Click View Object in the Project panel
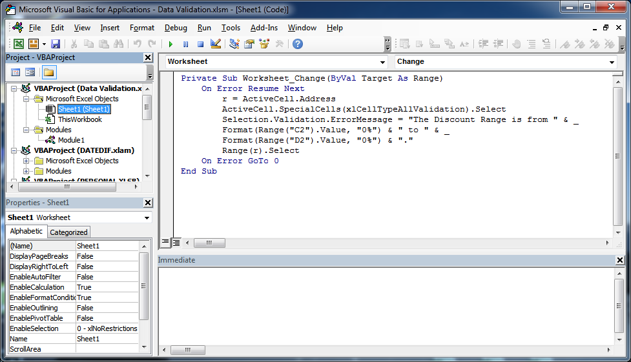631x362 pixels. 30,72
